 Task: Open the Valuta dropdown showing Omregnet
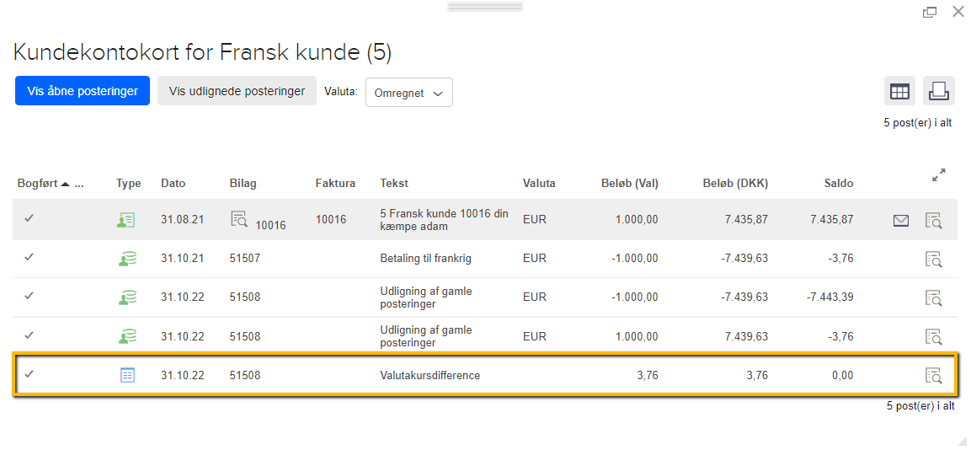(408, 93)
